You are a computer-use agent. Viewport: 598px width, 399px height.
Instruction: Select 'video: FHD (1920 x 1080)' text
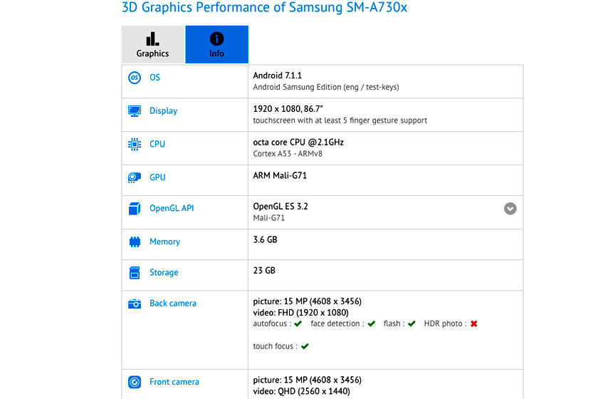(301, 313)
